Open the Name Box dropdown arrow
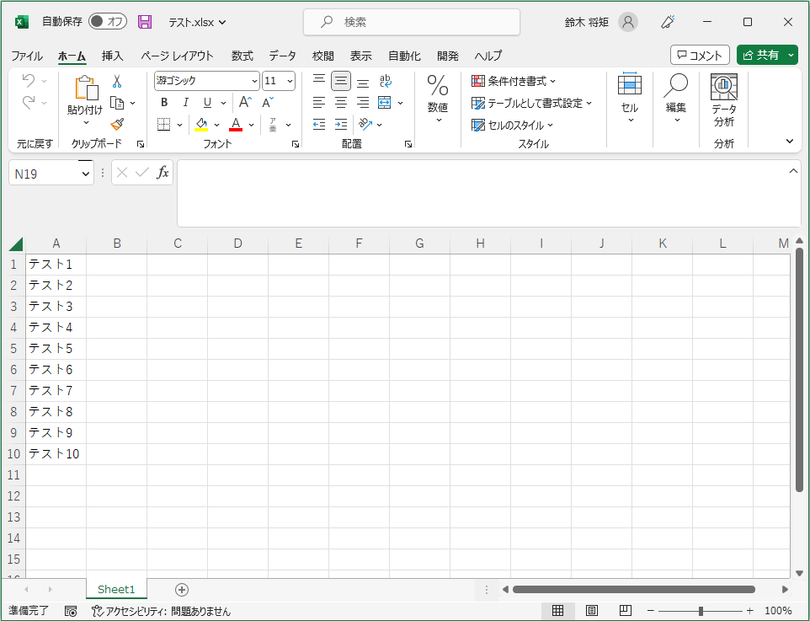 pyautogui.click(x=85, y=174)
